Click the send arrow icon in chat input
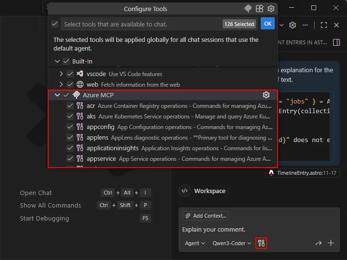 point(318,243)
